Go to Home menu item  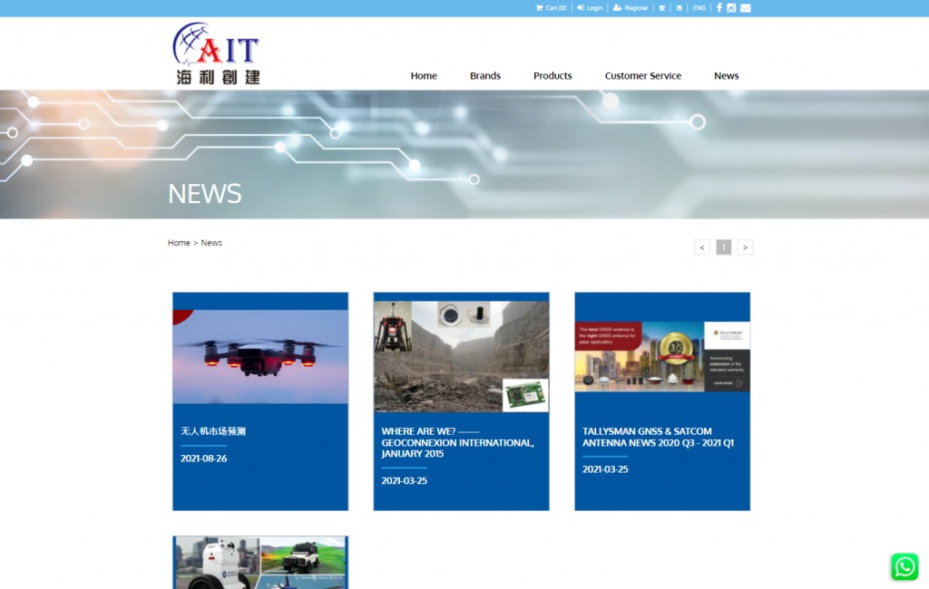pos(424,76)
